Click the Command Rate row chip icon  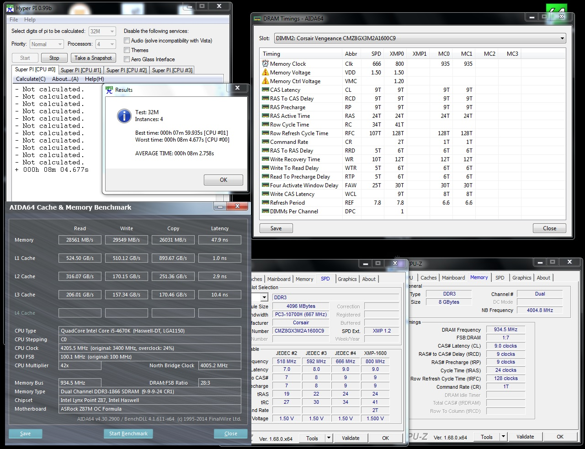266,142
